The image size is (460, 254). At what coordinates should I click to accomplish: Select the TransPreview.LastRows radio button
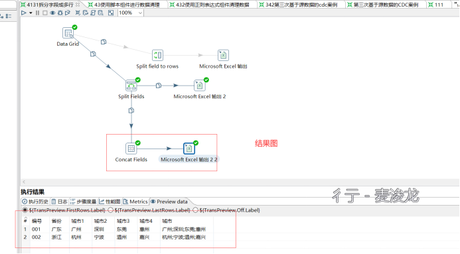111,210
